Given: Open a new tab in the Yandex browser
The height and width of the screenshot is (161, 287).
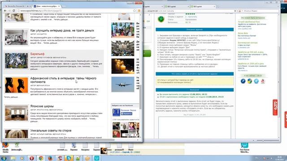Looking at the screenshot, I should tap(218, 6).
